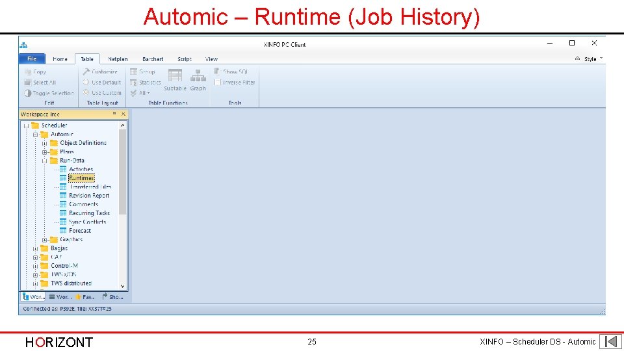Switch to the Script ribbon tab
This screenshot has height=351, width=624.
[184, 59]
